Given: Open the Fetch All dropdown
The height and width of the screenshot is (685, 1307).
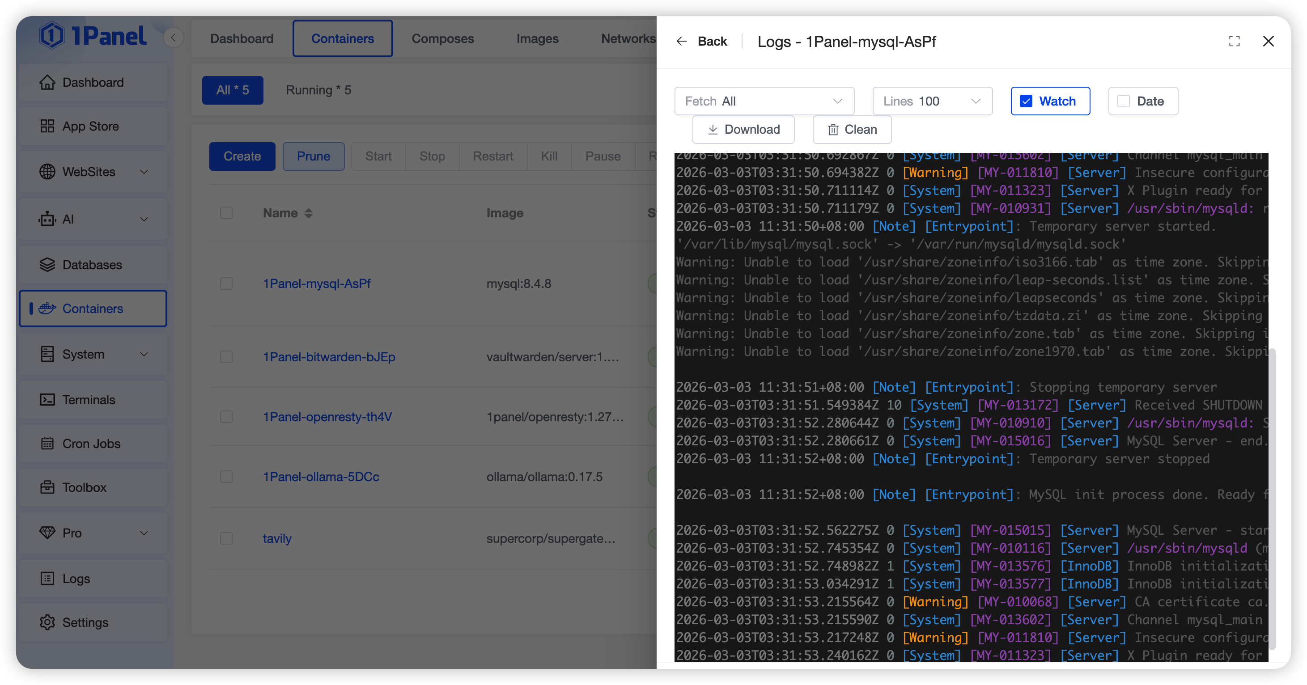Looking at the screenshot, I should point(764,101).
